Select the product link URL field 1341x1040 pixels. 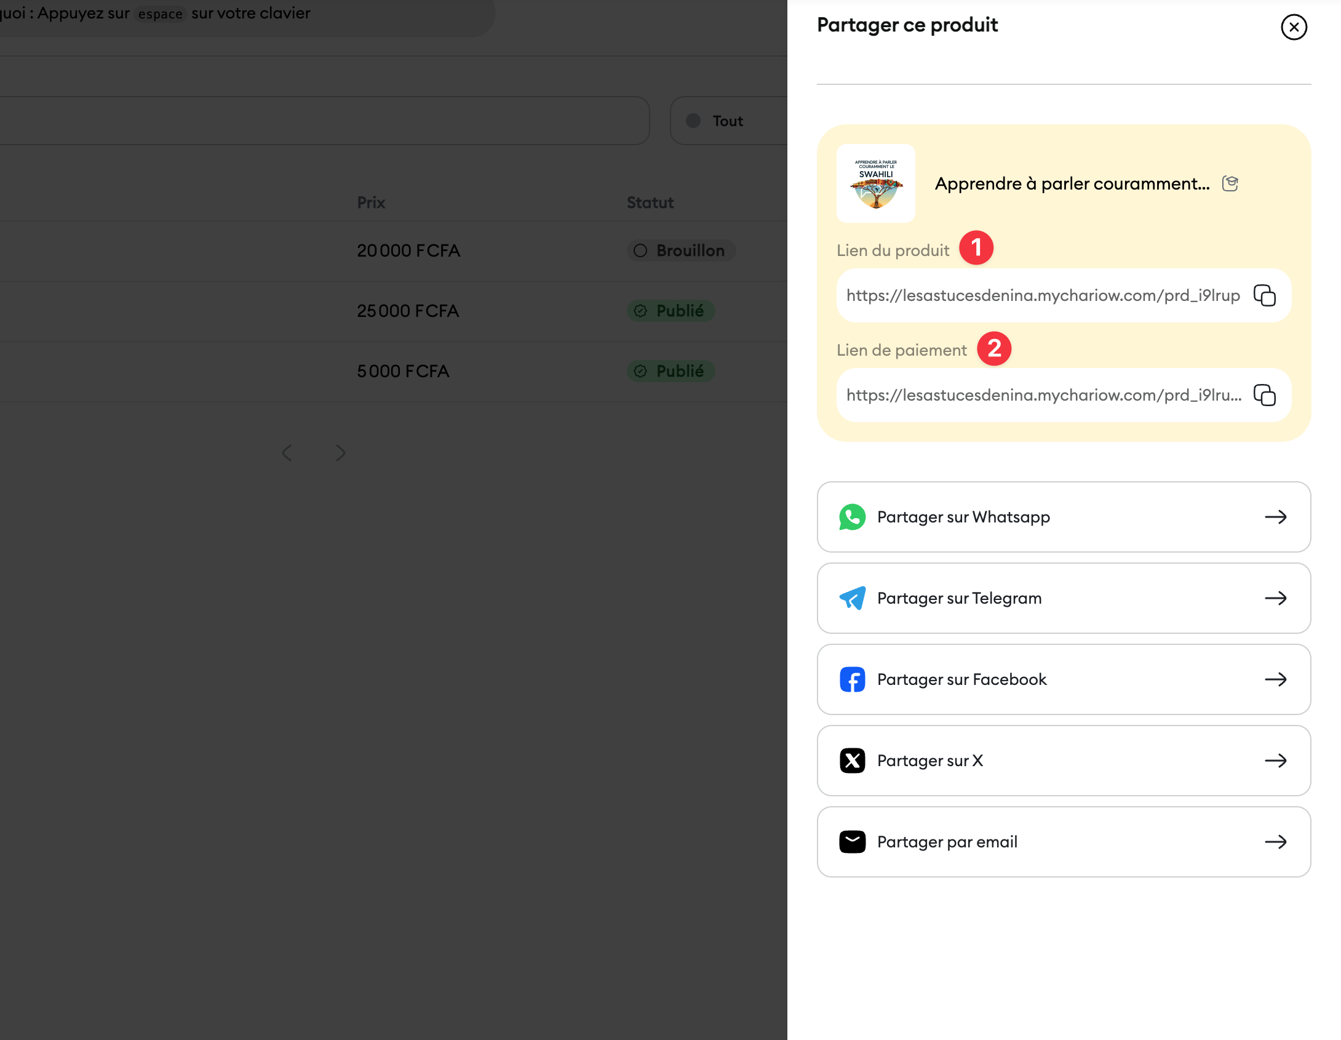pos(1064,295)
